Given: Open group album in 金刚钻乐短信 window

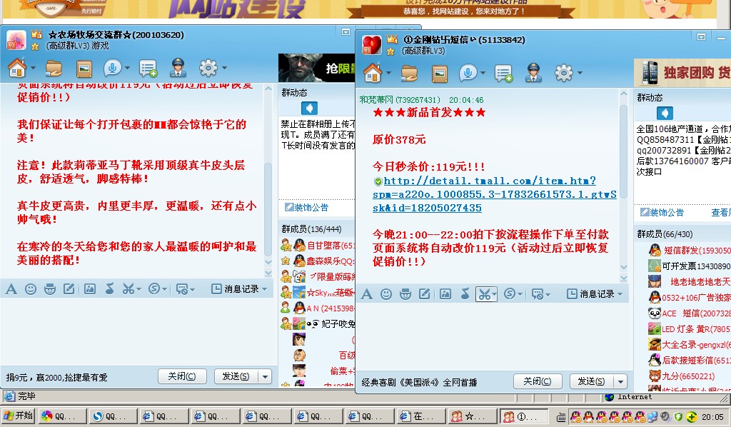Looking at the screenshot, I should click(x=439, y=74).
